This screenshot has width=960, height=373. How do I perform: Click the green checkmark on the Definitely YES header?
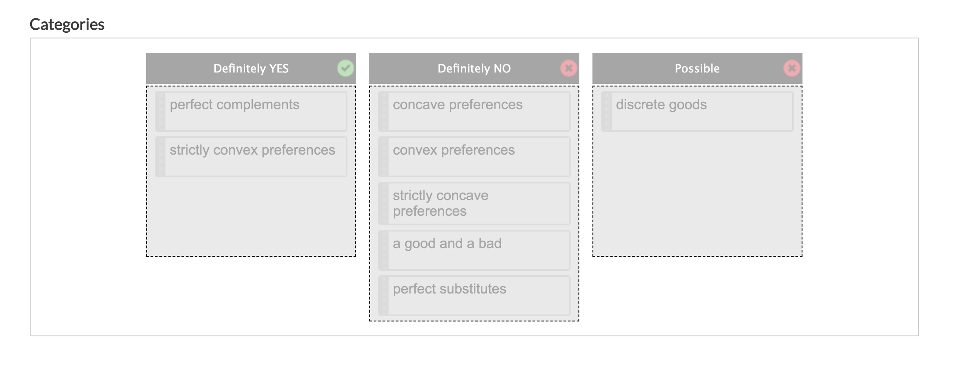[x=345, y=68]
